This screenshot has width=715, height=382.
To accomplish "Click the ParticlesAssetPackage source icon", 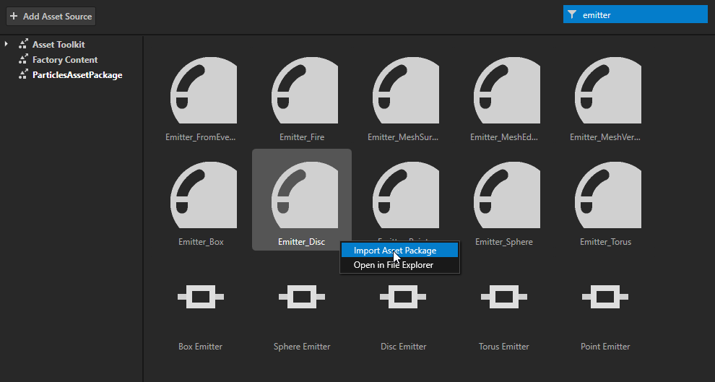I will [23, 74].
